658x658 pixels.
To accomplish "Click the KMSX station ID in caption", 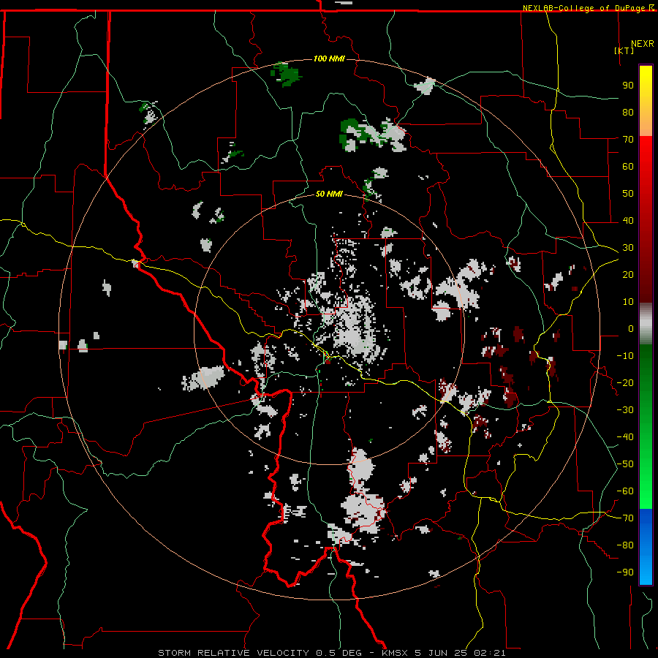I will click(396, 653).
